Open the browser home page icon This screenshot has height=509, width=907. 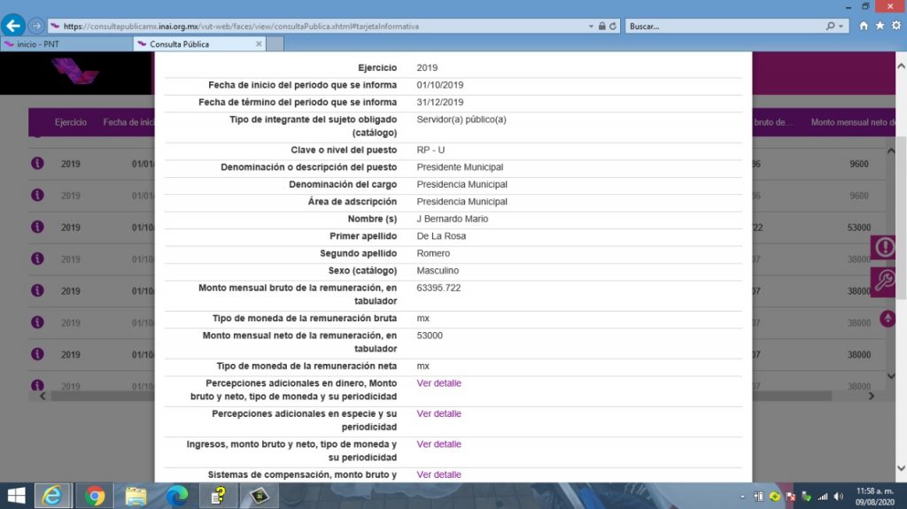click(864, 27)
